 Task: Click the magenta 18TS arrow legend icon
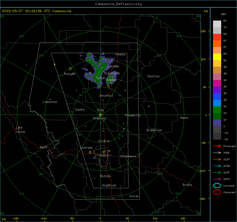[217, 179]
